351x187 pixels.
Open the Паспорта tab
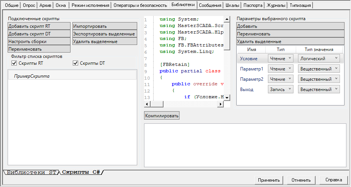pyautogui.click(x=253, y=5)
